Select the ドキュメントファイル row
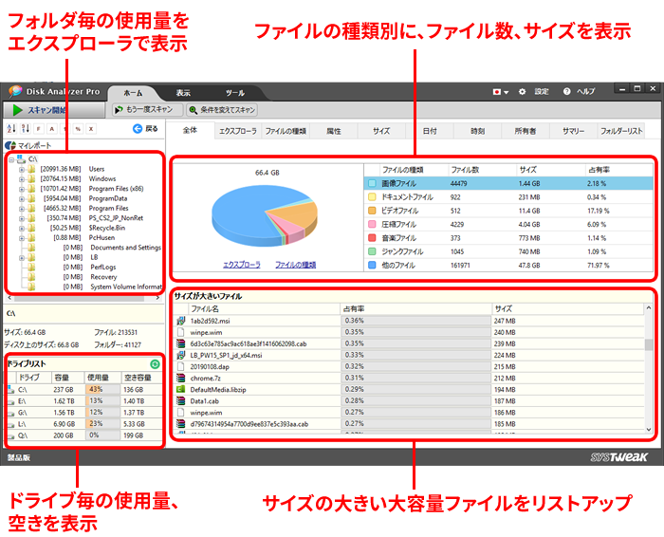The height and width of the screenshot is (537, 664). point(508,197)
